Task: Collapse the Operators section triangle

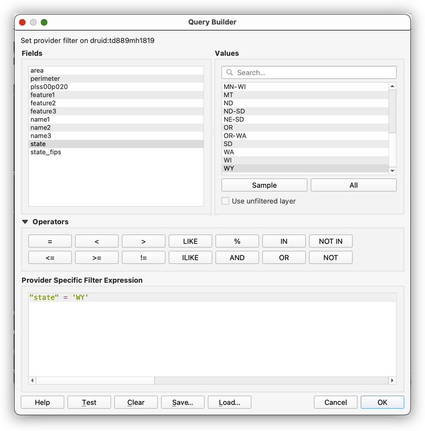Action: coord(25,222)
